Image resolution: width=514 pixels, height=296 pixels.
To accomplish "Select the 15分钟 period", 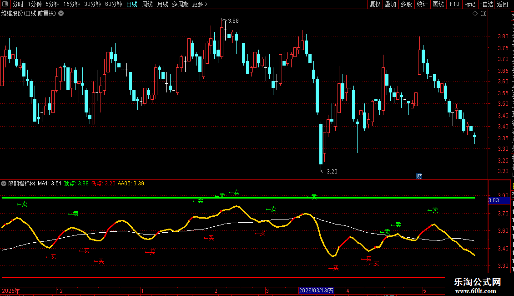I will point(71,4).
